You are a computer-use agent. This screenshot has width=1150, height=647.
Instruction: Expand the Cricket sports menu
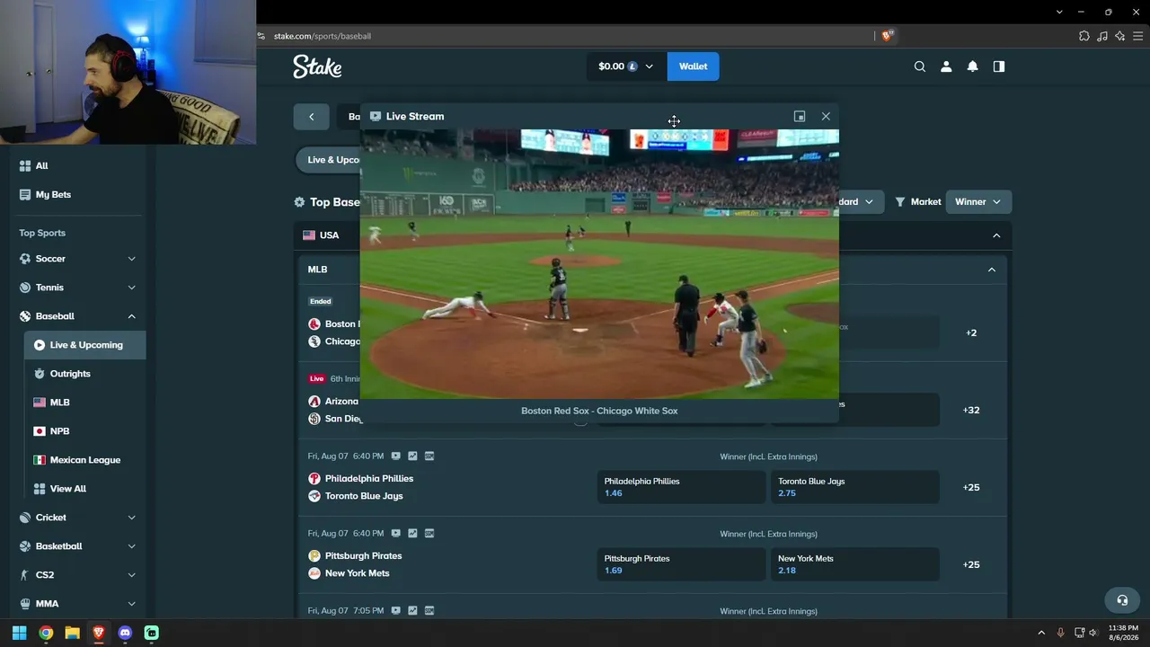[131, 518]
